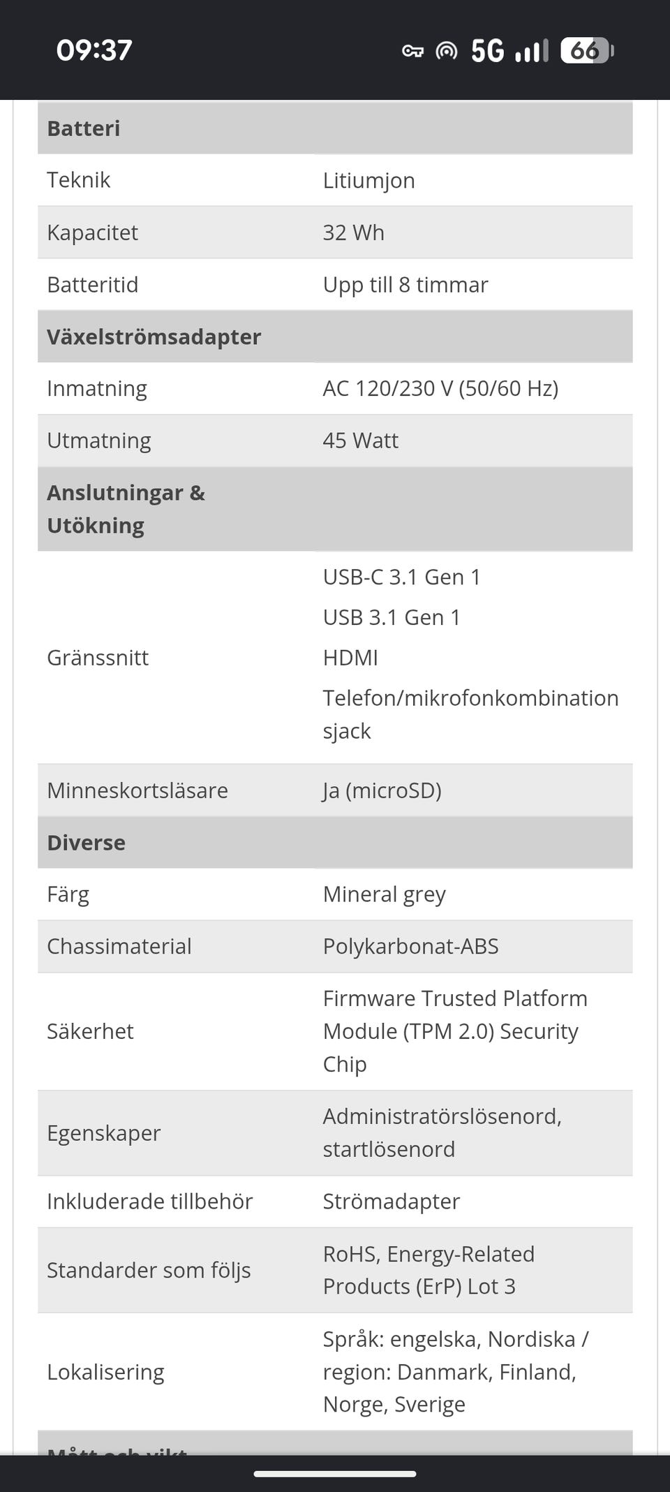This screenshot has width=670, height=1492.
Task: Select the Växelströmsadapter section header
Action: point(335,337)
